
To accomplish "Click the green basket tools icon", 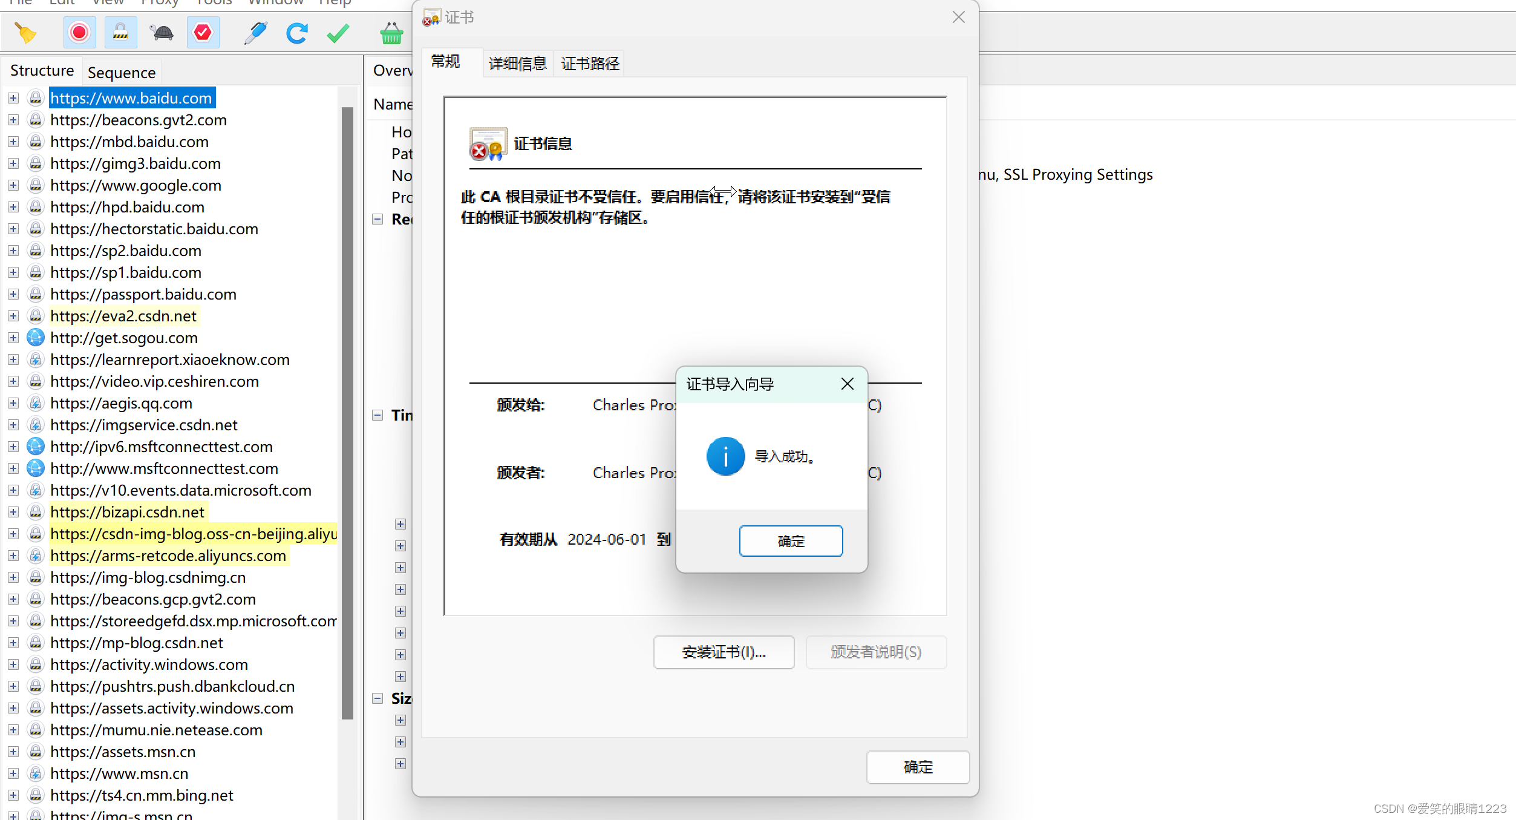I will (x=391, y=33).
